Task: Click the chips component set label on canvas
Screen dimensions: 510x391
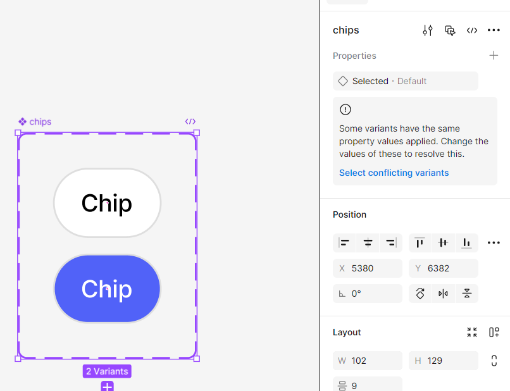Action: tap(35, 121)
